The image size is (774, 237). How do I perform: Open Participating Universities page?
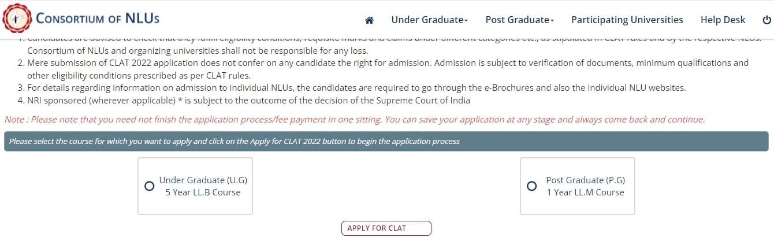627,20
